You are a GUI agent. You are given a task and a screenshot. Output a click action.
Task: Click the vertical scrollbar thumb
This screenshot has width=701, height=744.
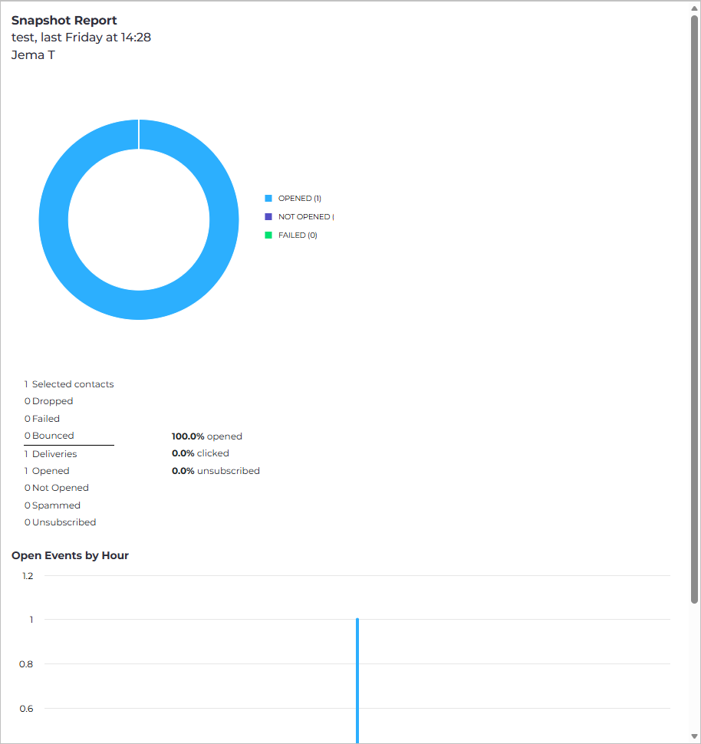[x=694, y=309]
